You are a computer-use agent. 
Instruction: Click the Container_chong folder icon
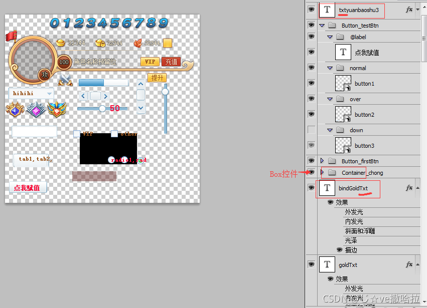(332, 172)
